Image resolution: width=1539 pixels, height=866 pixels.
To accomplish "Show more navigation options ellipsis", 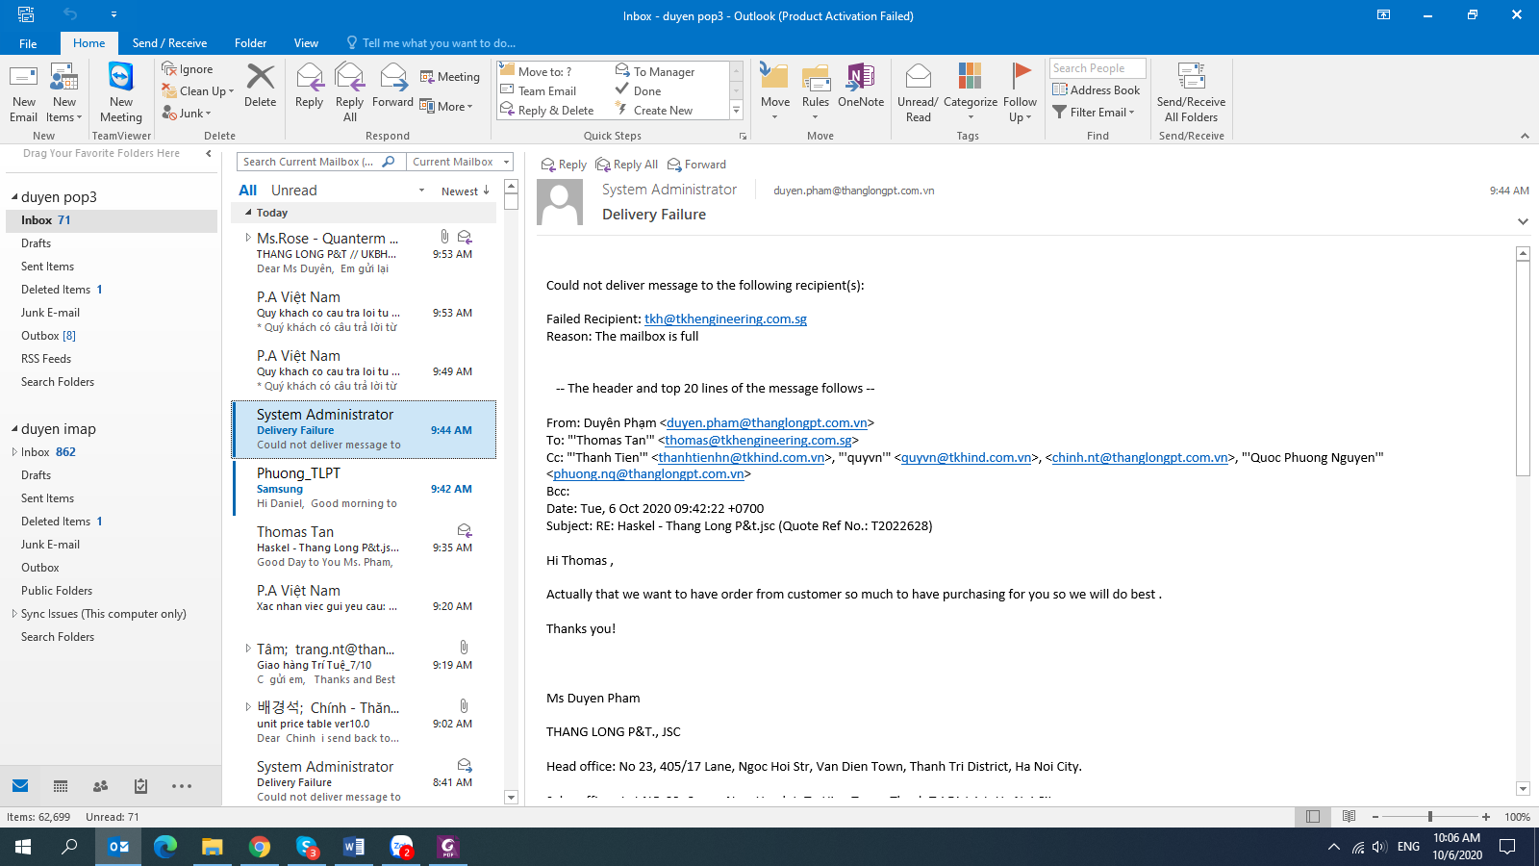I will click(182, 786).
